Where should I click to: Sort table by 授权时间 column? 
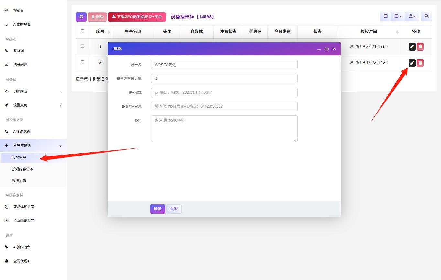click(x=369, y=32)
